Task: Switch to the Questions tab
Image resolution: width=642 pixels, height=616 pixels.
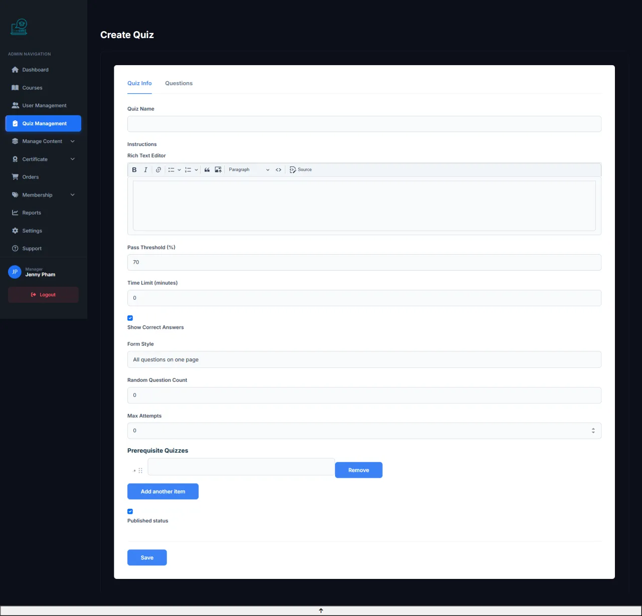Action: pos(179,83)
